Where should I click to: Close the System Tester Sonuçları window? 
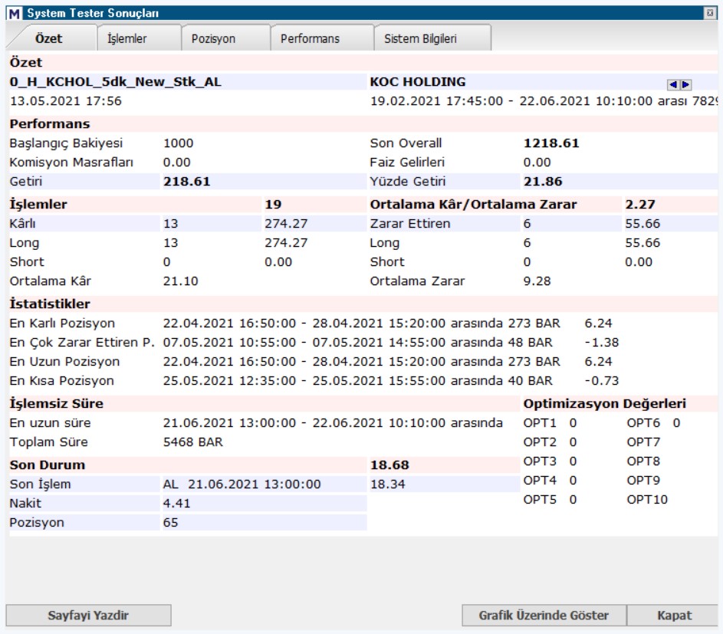click(x=710, y=13)
